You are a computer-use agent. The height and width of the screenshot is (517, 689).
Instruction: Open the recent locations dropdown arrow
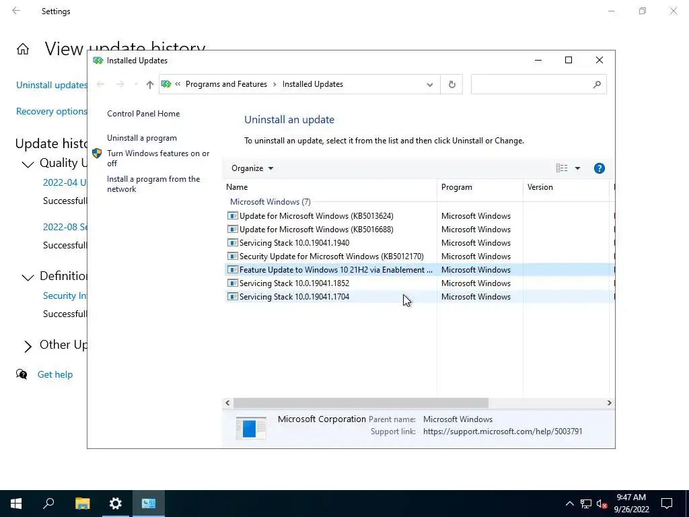tap(136, 84)
